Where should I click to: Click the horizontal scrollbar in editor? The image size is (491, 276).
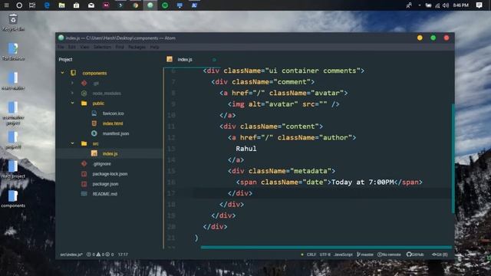(x=325, y=247)
